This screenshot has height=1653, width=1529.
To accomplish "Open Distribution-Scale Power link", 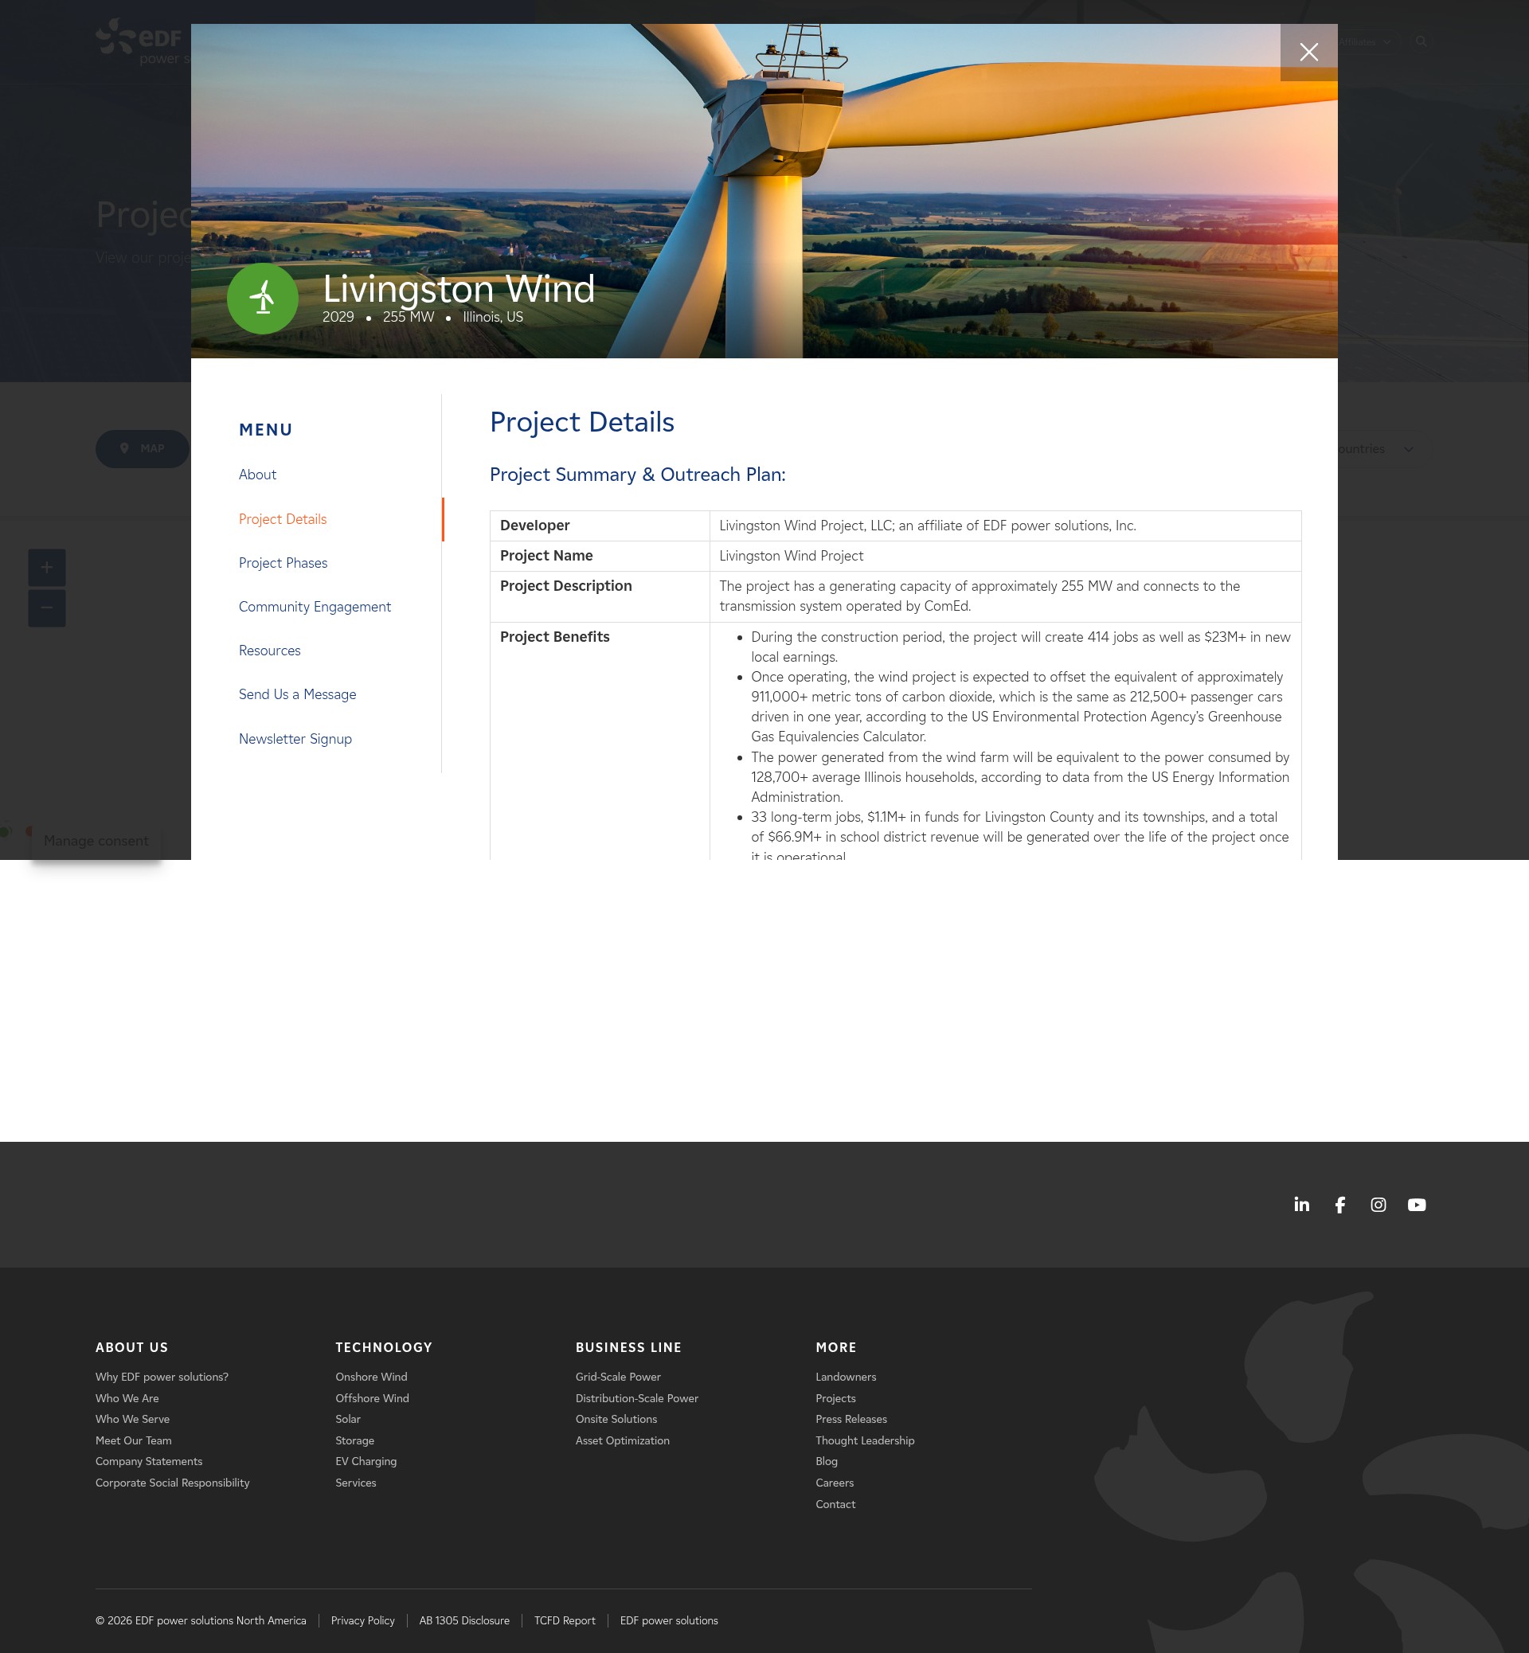I will pos(636,1398).
